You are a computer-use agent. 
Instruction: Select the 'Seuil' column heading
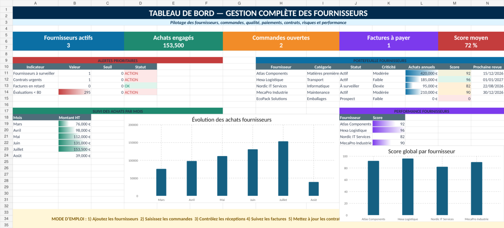click(x=108, y=67)
